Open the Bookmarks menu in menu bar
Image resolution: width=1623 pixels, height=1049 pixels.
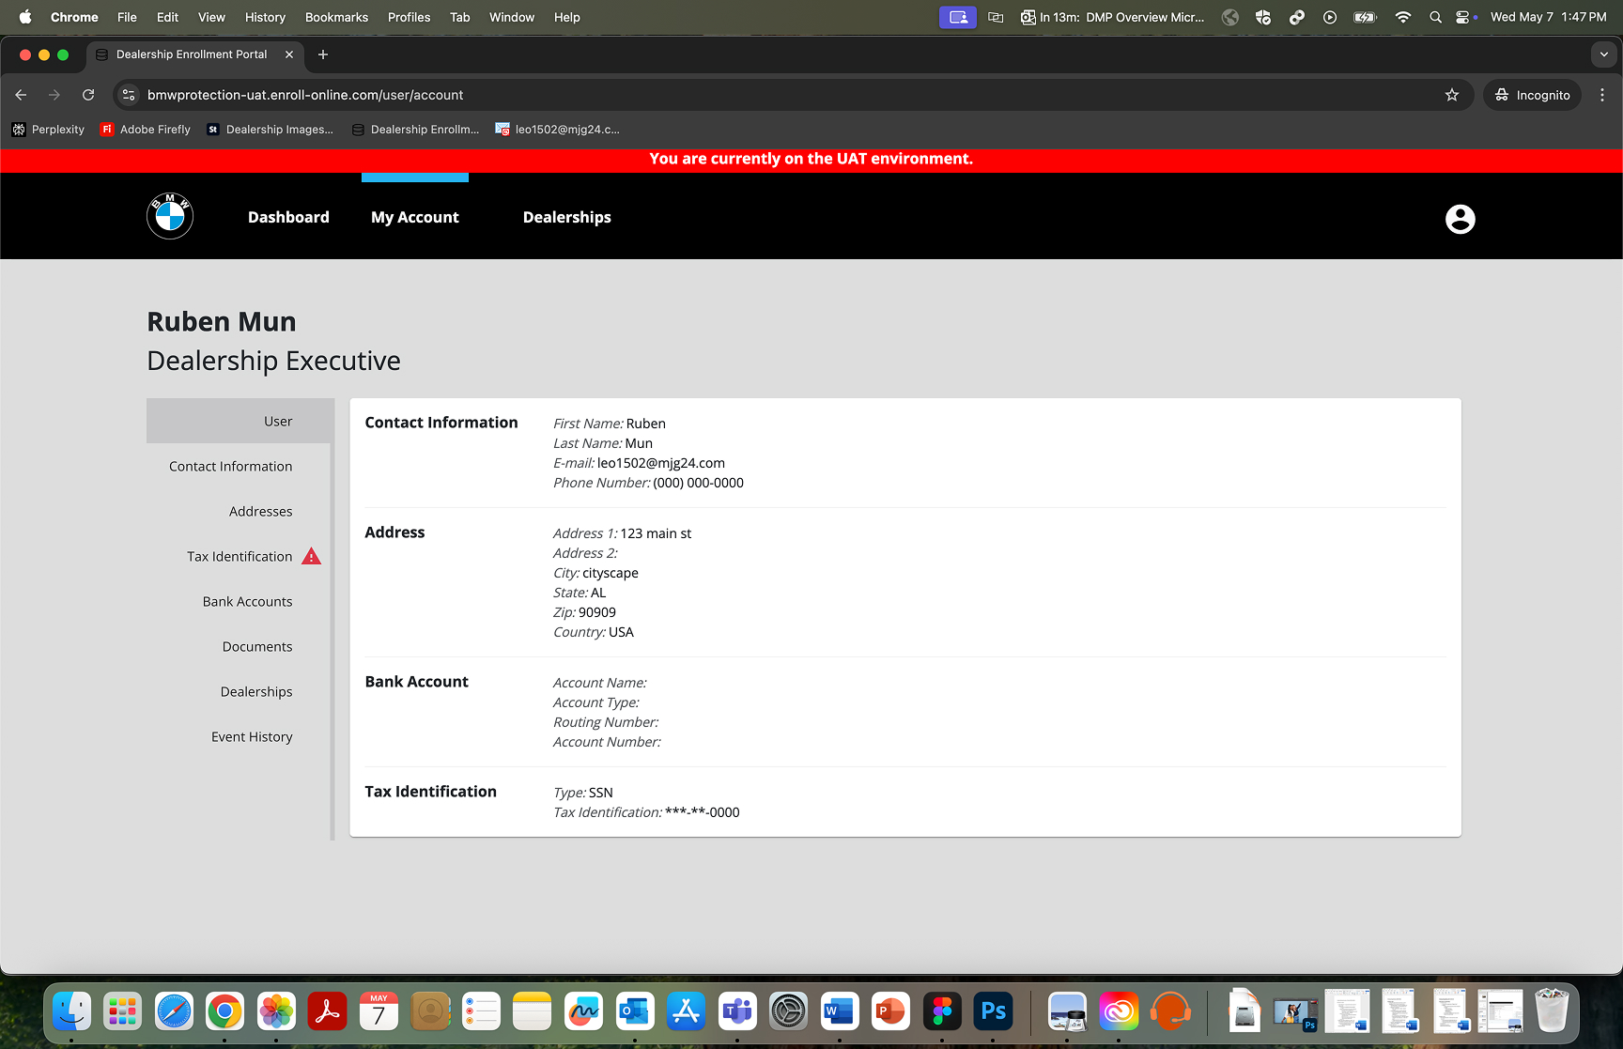(x=336, y=17)
